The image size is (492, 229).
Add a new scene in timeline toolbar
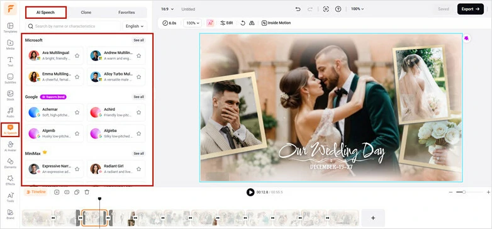pyautogui.click(x=57, y=192)
